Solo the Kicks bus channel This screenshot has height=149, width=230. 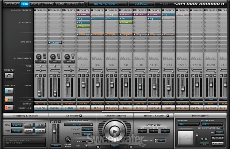point(83,75)
